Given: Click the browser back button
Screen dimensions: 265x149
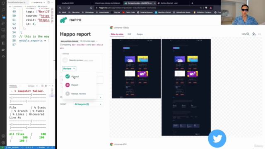Looking at the screenshot, I should point(60,8).
